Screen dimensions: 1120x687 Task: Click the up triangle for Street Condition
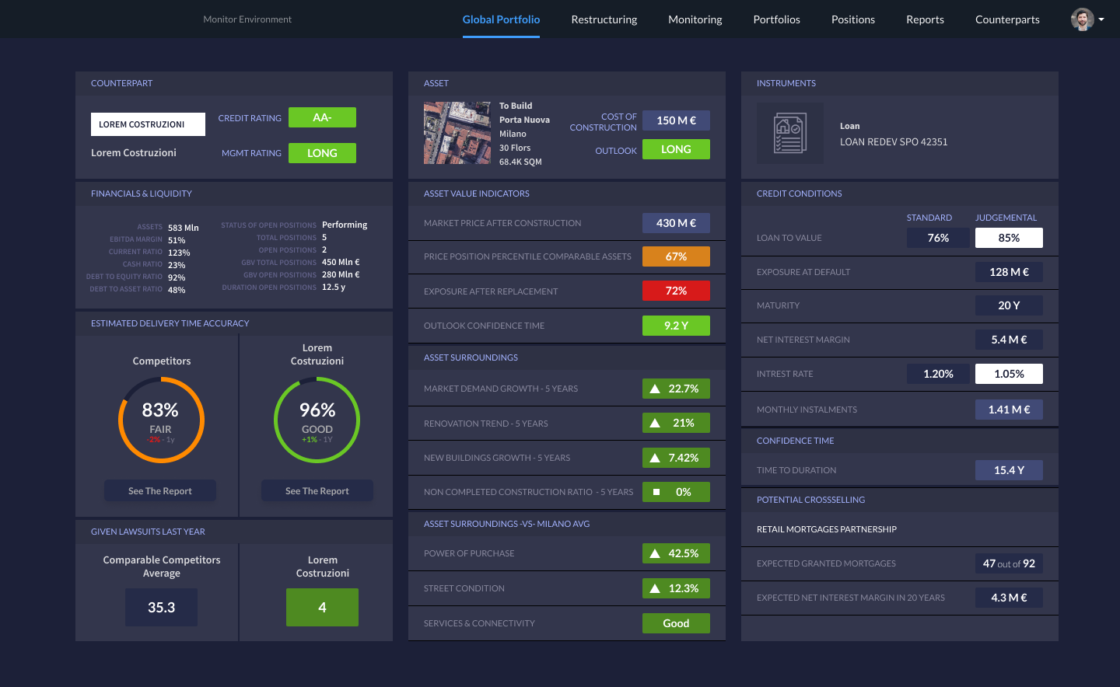pyautogui.click(x=655, y=588)
